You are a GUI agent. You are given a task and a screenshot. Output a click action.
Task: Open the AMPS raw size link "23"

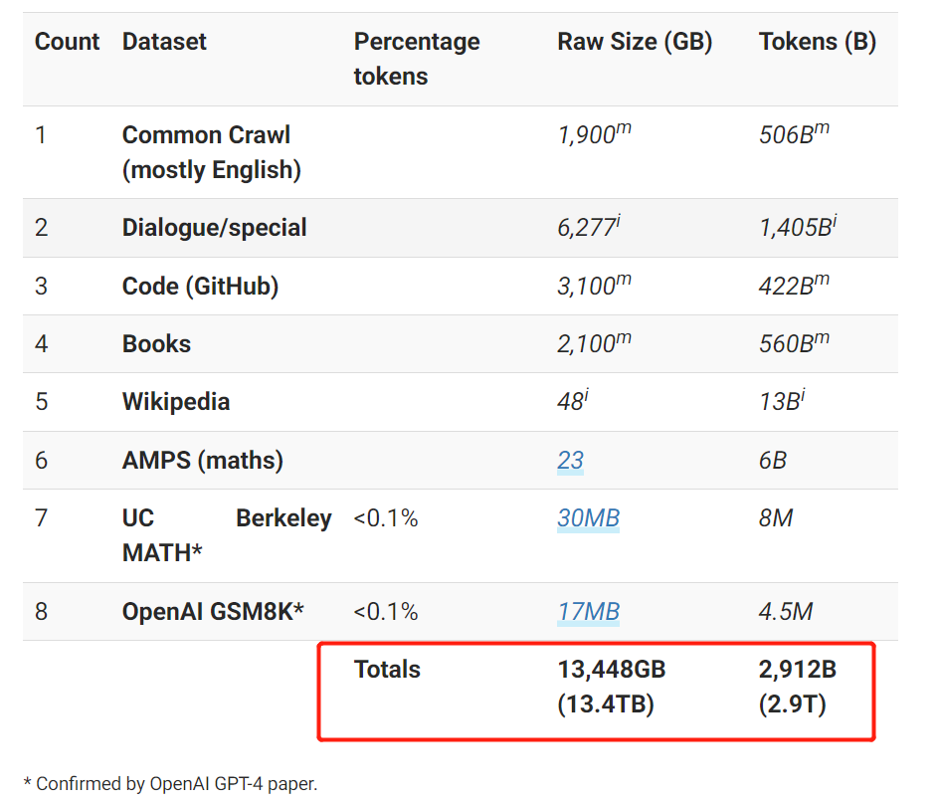click(570, 461)
